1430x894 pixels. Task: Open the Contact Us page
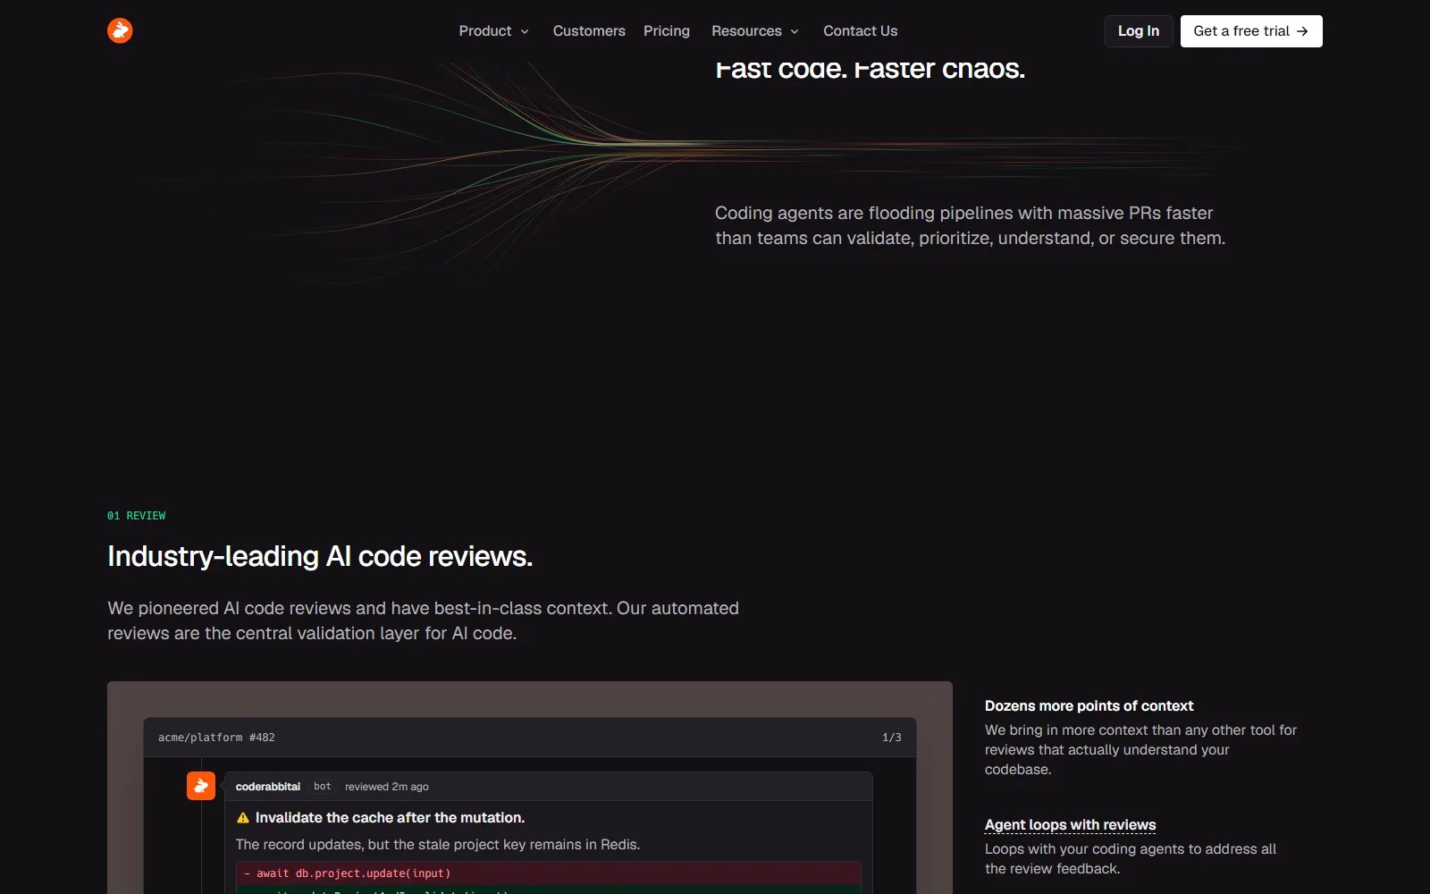pos(860,30)
